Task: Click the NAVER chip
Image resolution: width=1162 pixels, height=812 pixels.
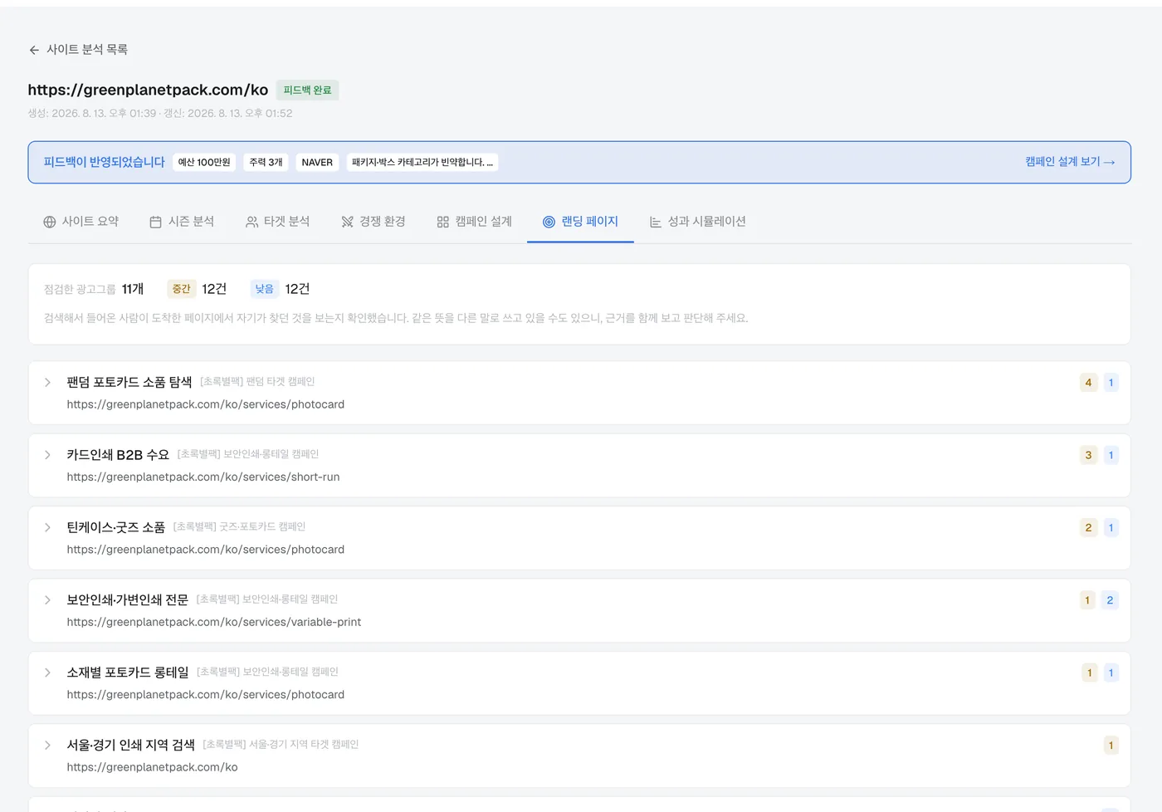Action: pyautogui.click(x=317, y=162)
